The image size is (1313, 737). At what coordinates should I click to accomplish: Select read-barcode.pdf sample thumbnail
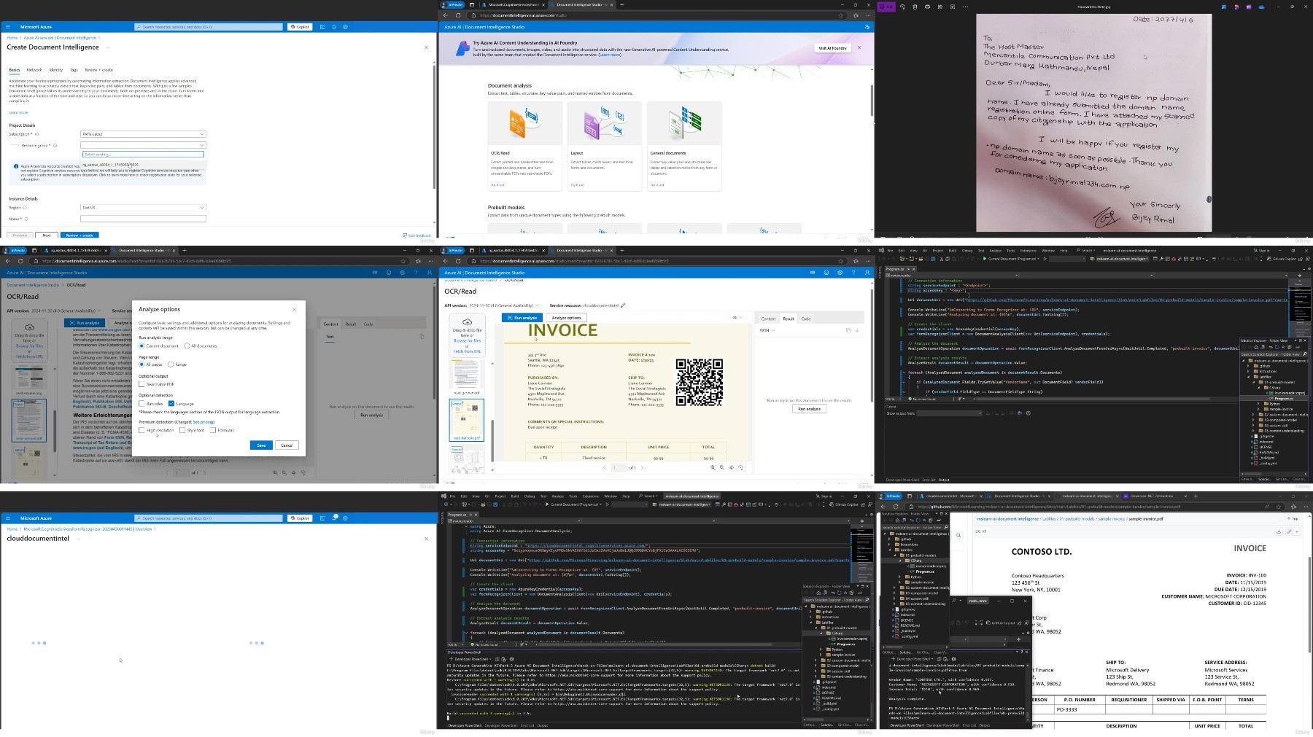(x=466, y=419)
